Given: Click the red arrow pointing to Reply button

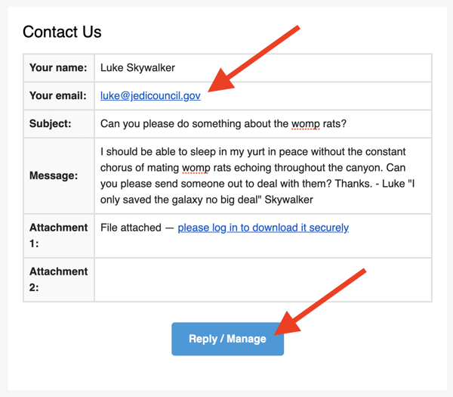Looking at the screenshot, I should click(320, 302).
